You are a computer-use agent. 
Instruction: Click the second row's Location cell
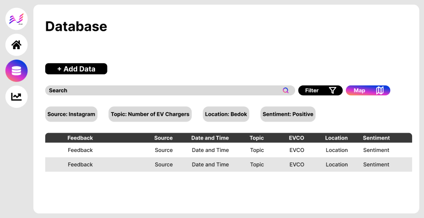[337, 164]
